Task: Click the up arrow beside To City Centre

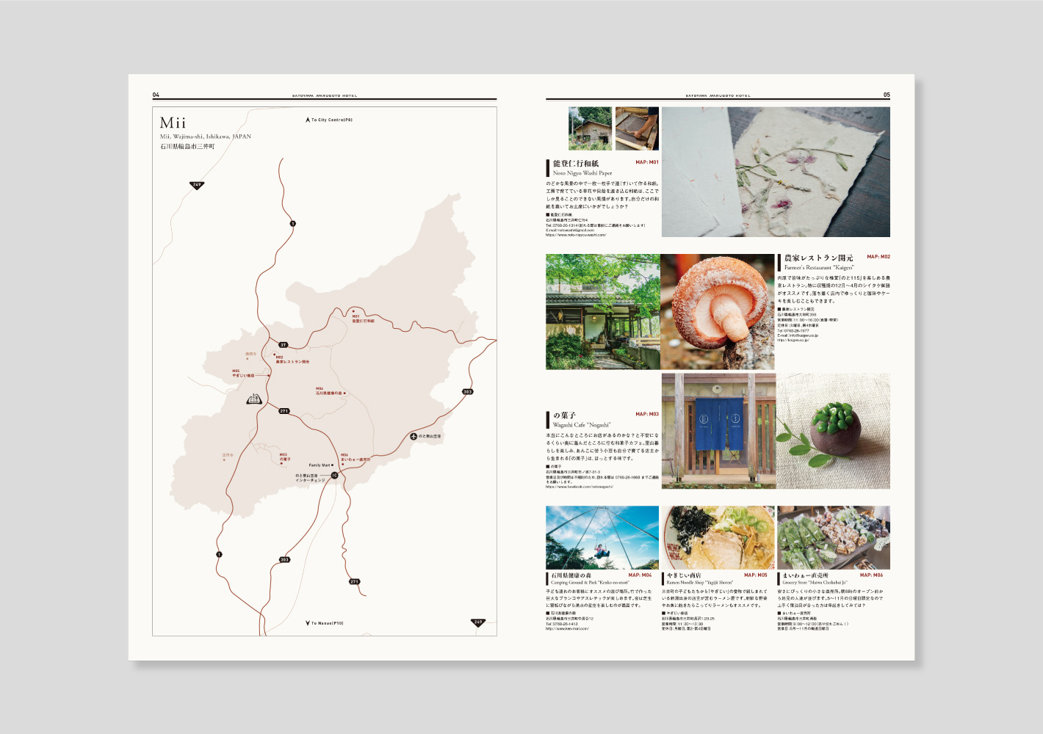Action: point(307,120)
